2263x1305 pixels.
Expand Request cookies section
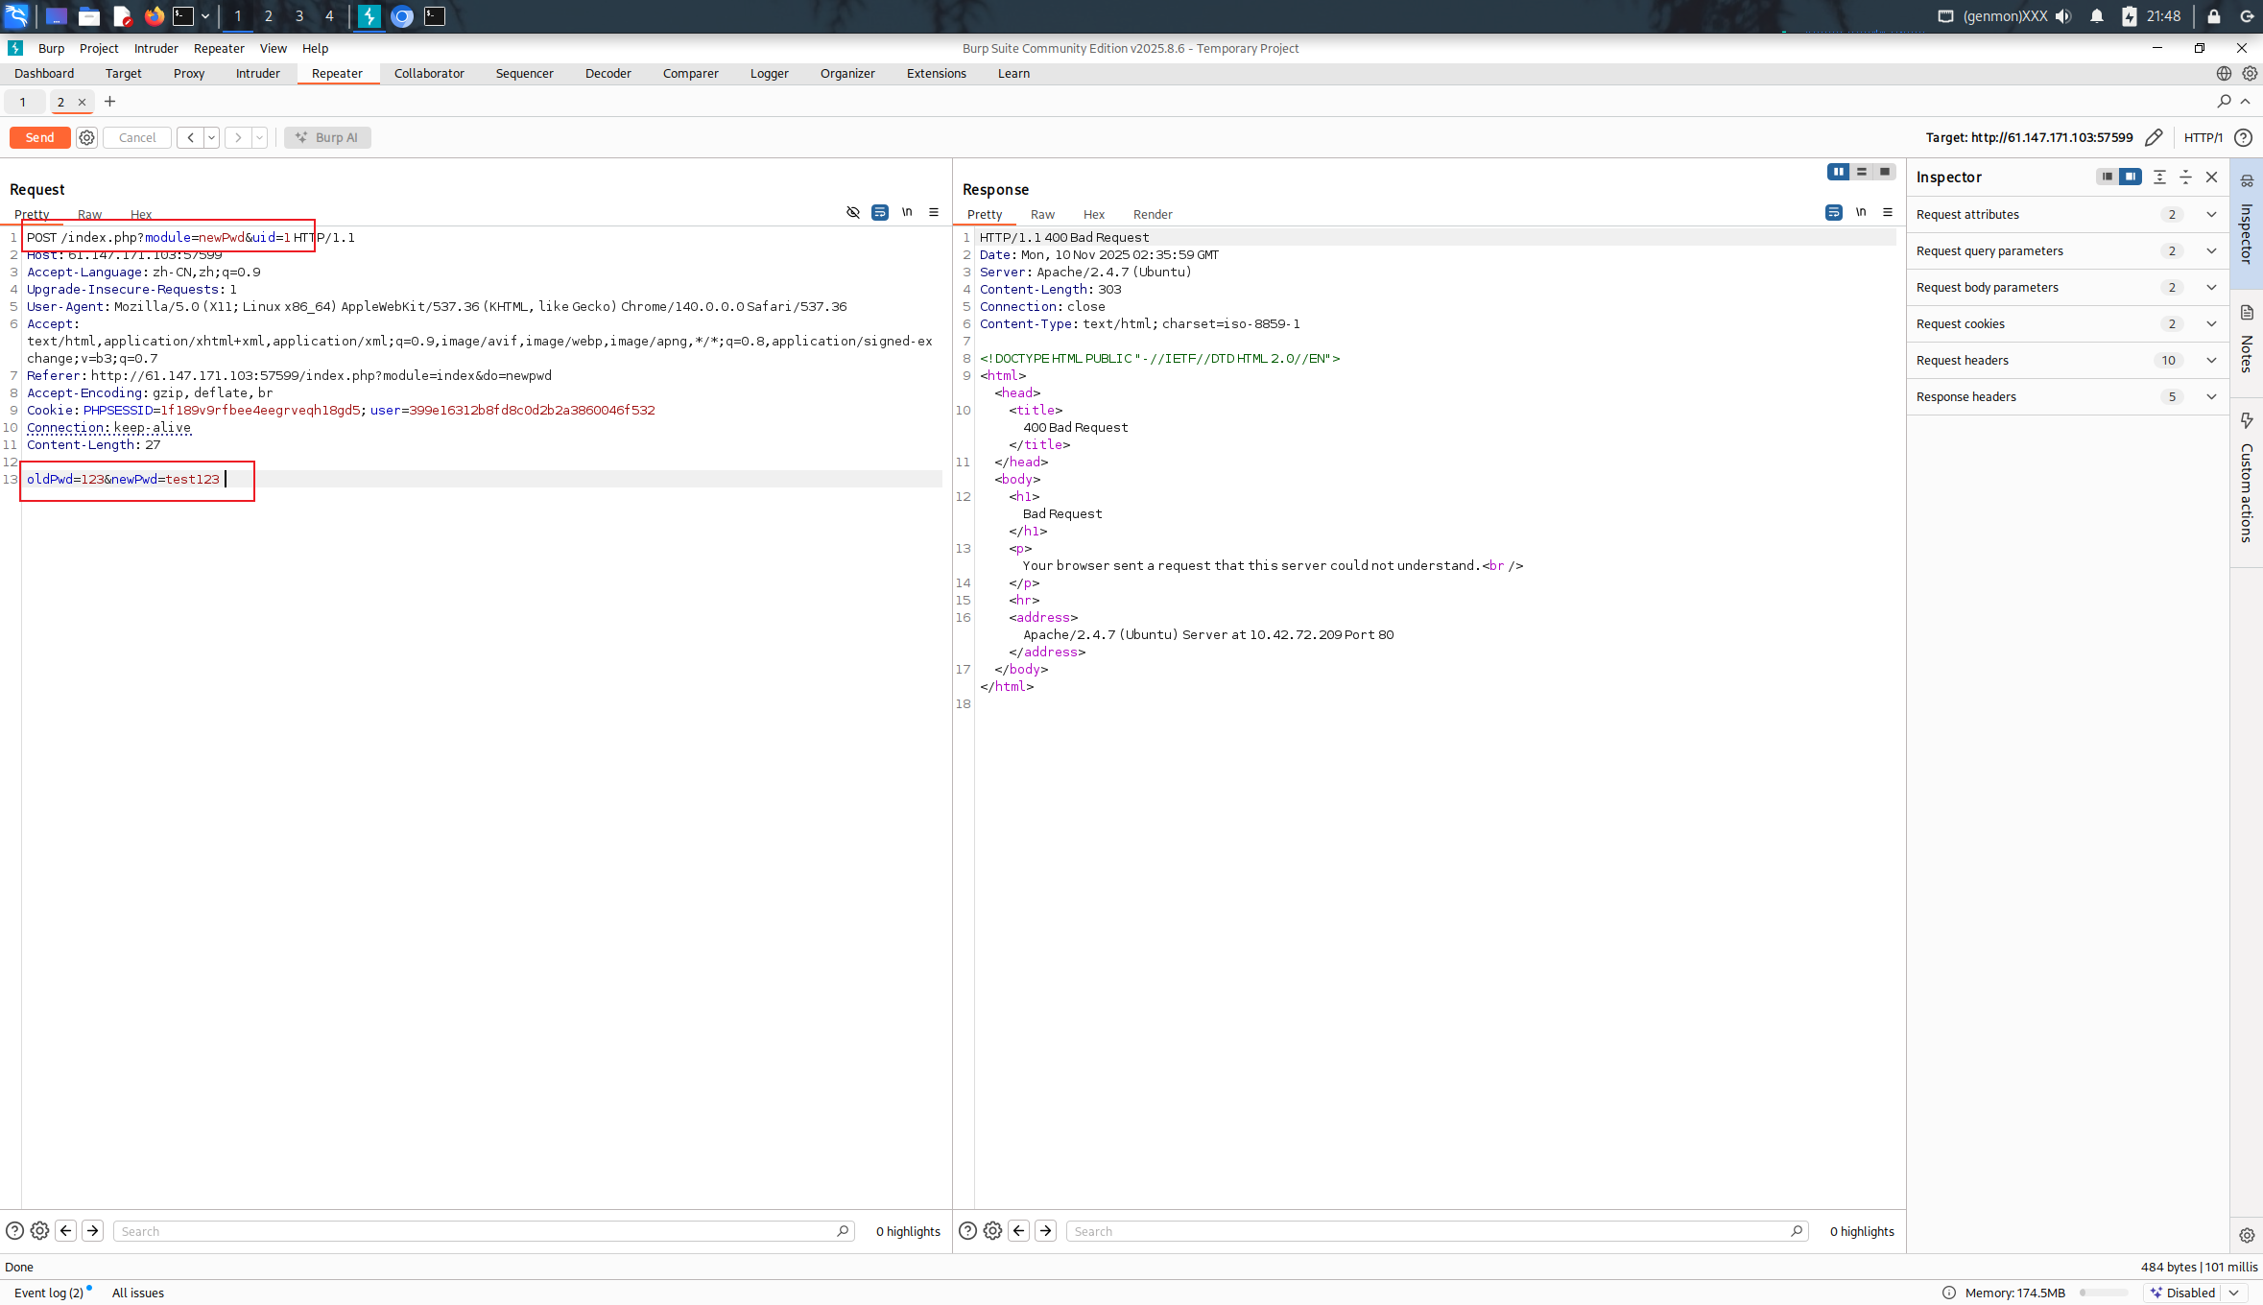pos(2211,323)
